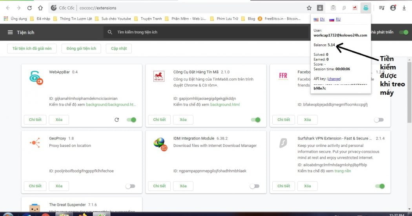Open the Truyện Tranh bookmark folder
412x216 pixels.
click(148, 18)
